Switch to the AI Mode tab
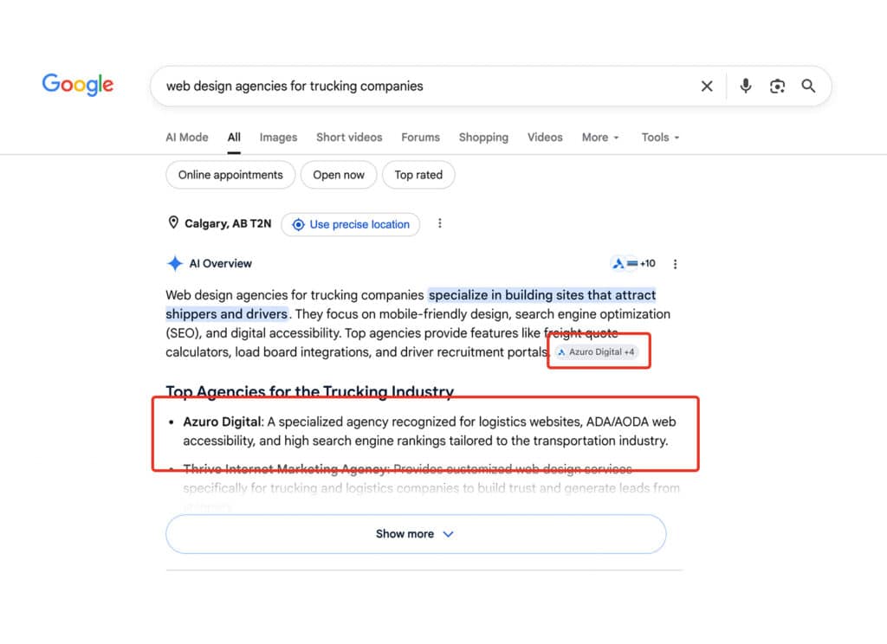 tap(187, 138)
